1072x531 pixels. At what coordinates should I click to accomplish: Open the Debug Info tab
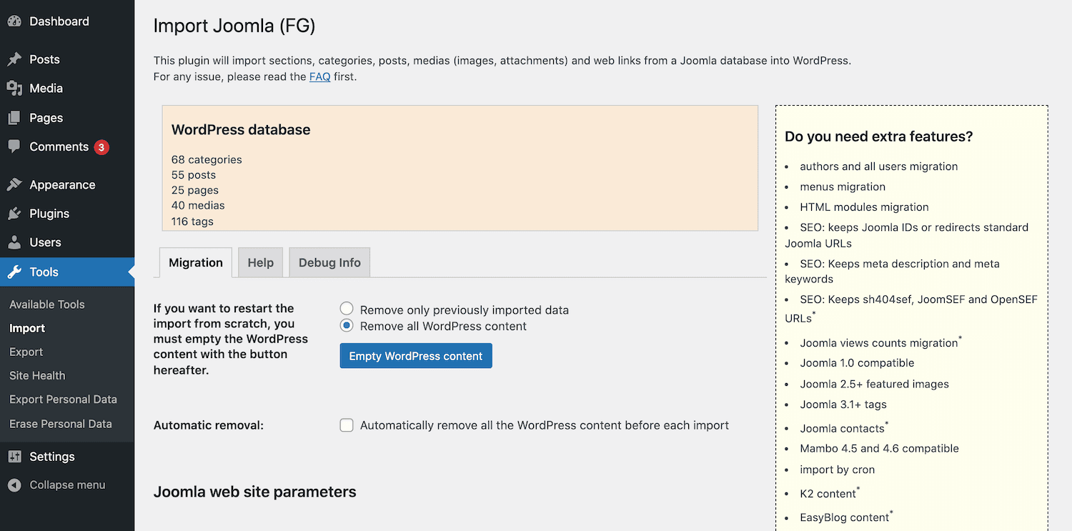[x=329, y=262]
